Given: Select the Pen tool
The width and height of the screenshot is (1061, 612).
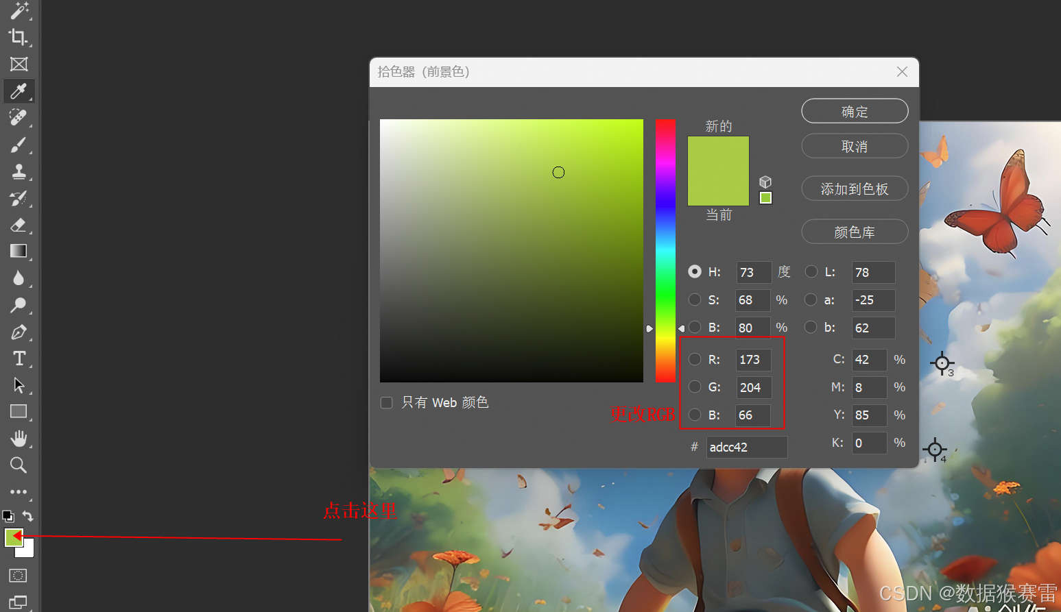Looking at the screenshot, I should coord(19,332).
